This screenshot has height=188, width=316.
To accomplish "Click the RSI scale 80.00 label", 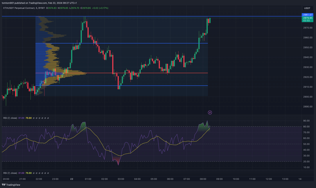I will click(307, 127).
